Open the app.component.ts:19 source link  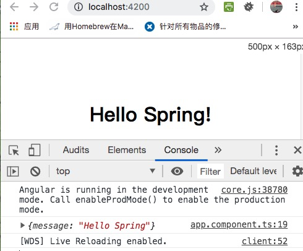[x=239, y=225]
